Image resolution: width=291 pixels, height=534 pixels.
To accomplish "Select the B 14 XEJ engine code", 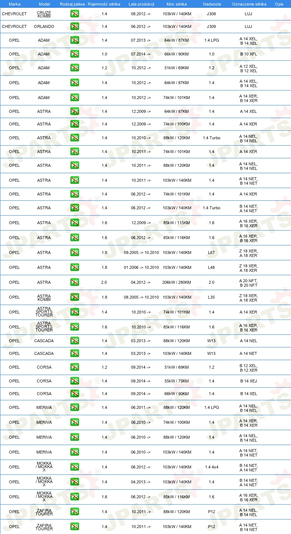I will [249, 381].
